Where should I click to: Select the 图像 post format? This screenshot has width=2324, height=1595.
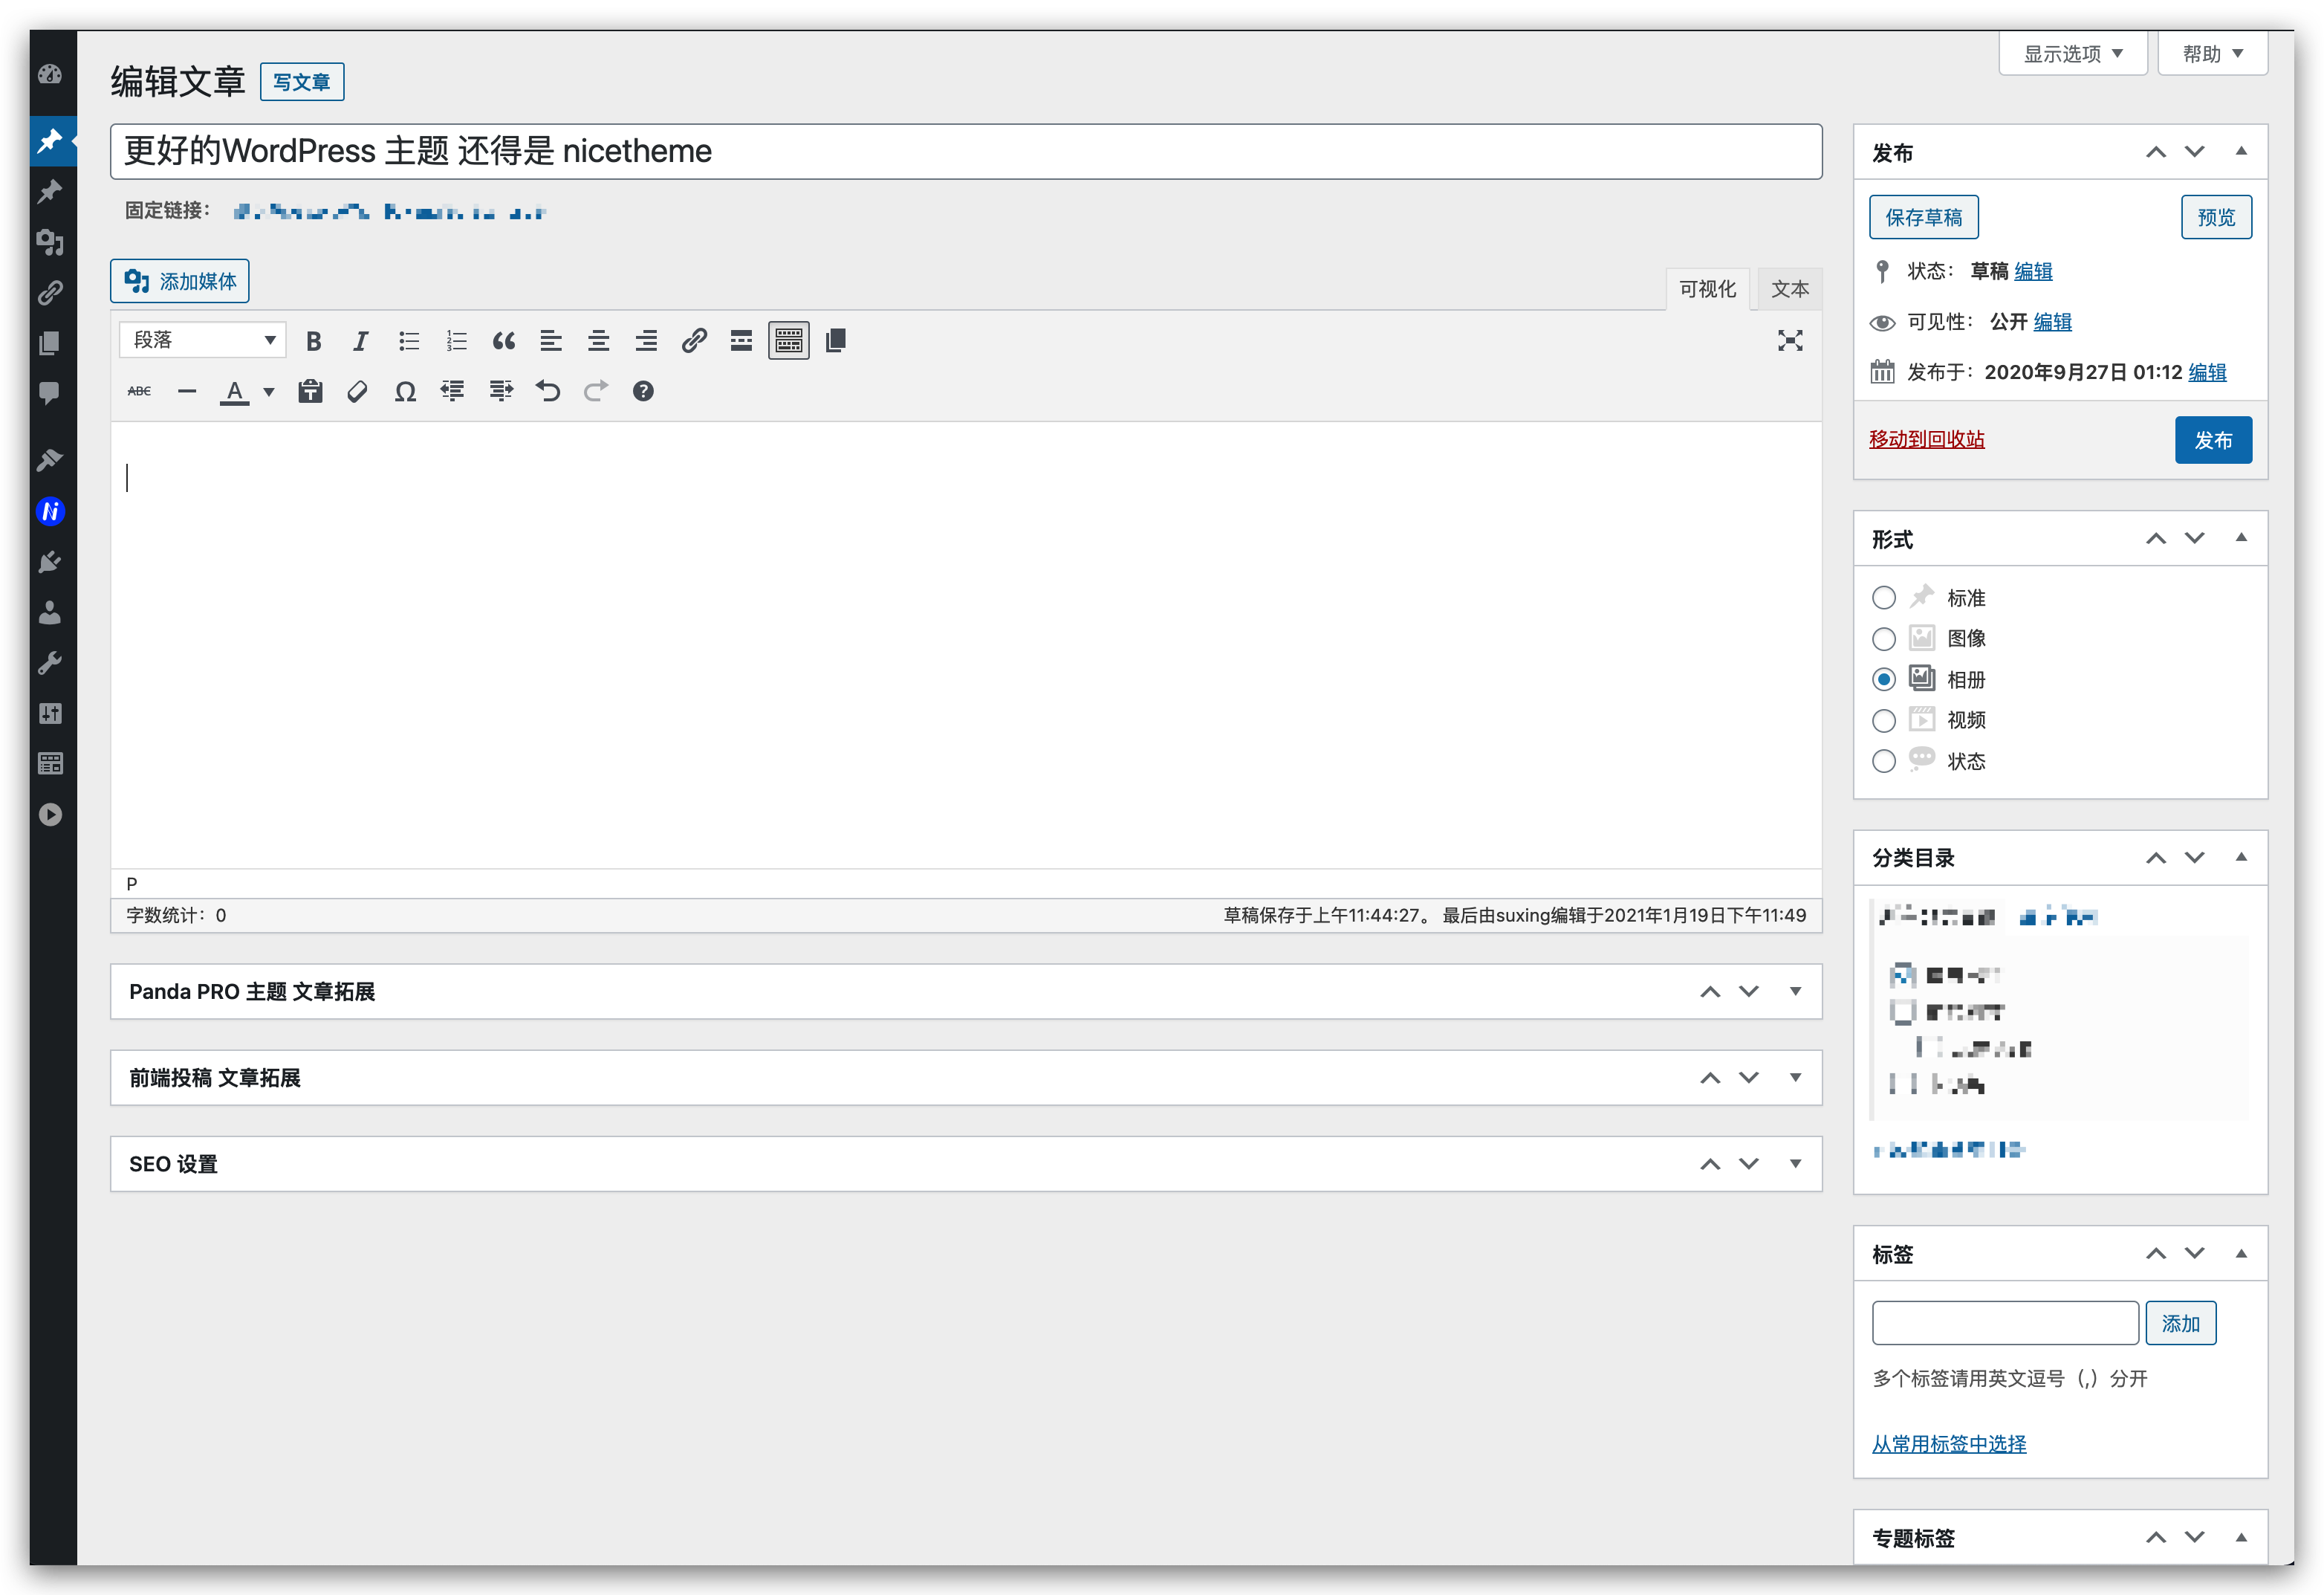point(1883,638)
